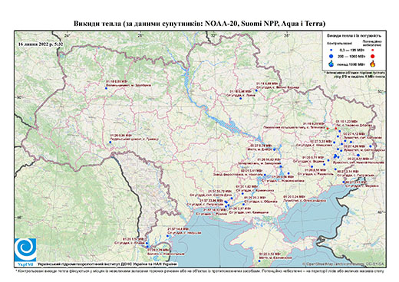Click the blue flame legend icon

[331, 64]
